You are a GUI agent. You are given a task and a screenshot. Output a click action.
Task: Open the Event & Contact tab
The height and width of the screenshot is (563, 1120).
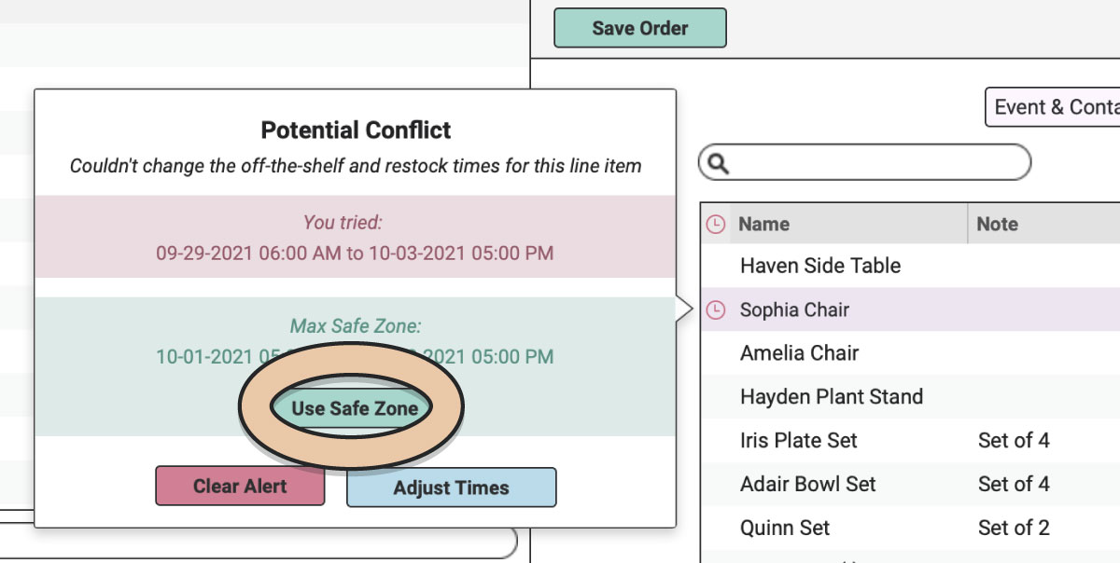click(1053, 107)
